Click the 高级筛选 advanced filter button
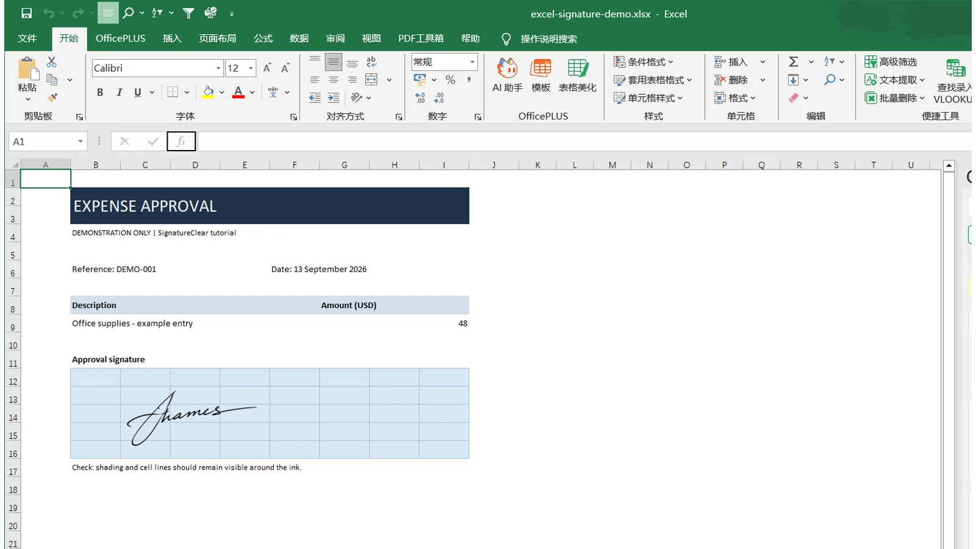 tap(891, 62)
